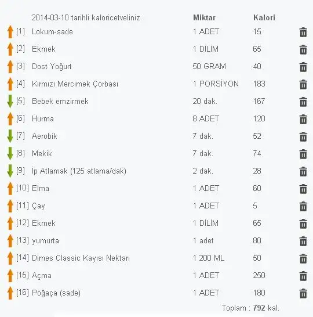This screenshot has width=313, height=317.
Task: Click the green down arrow beside Aerobik
Action: coord(10,136)
